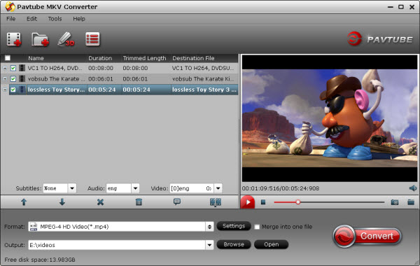
Task: Uncheck the VC1 TO H264 file checkbox
Action: coord(13,68)
